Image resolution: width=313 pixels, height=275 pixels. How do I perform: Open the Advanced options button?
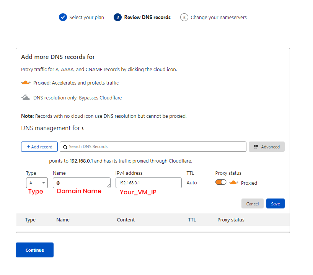(266, 147)
